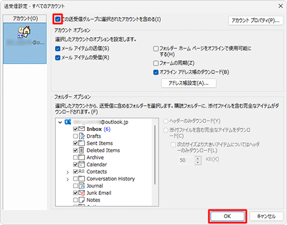The width and height of the screenshot is (287, 225).
Task: Check the Journal folder checkbox
Action: (75, 186)
